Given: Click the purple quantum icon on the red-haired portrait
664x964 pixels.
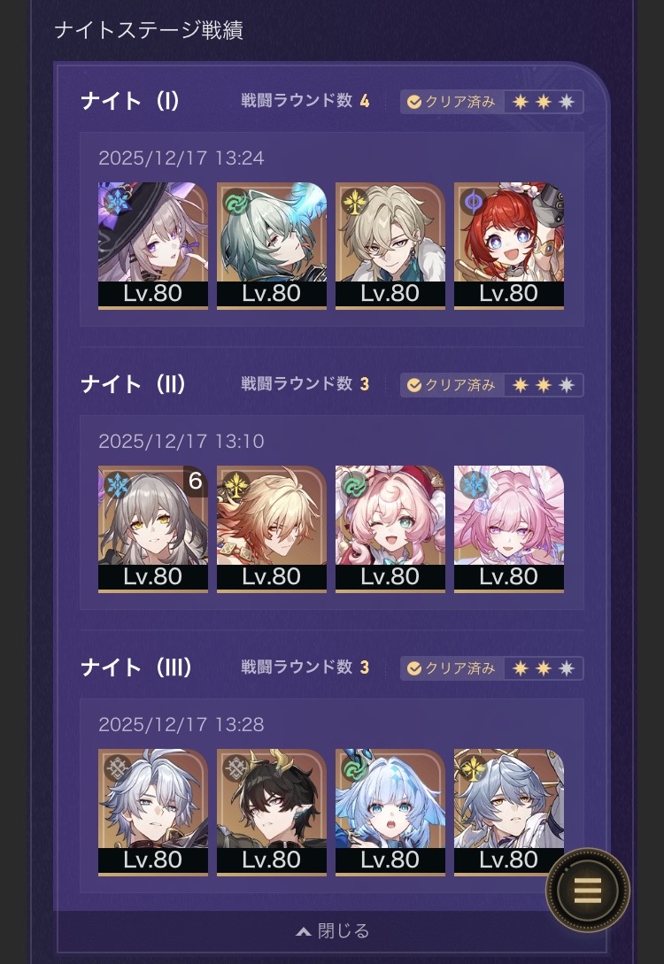Looking at the screenshot, I should (x=472, y=201).
